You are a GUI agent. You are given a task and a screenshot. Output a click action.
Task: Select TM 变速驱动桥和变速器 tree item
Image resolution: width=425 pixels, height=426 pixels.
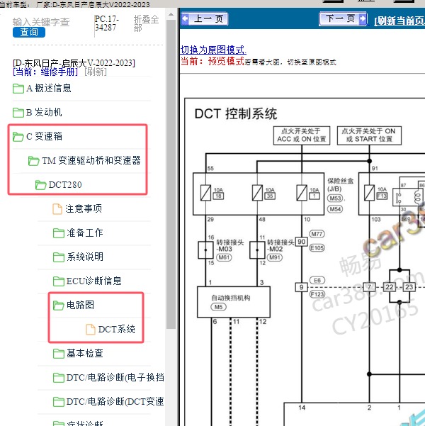tap(91, 161)
